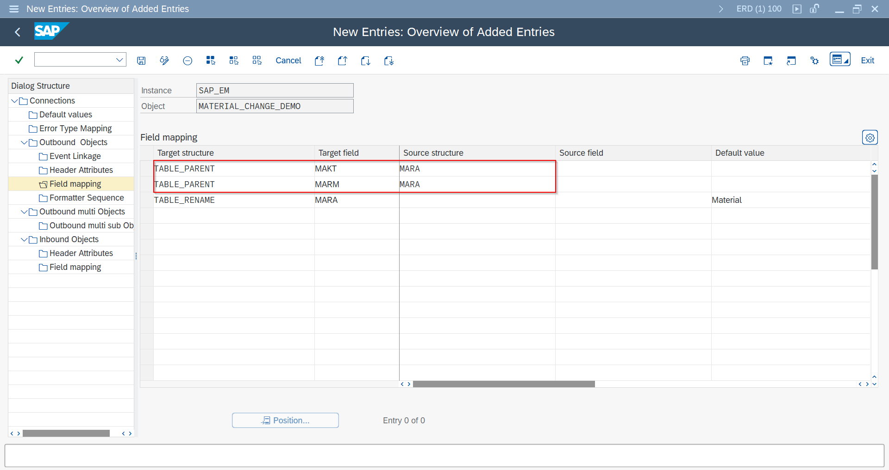Click the Position... button

[x=285, y=421]
